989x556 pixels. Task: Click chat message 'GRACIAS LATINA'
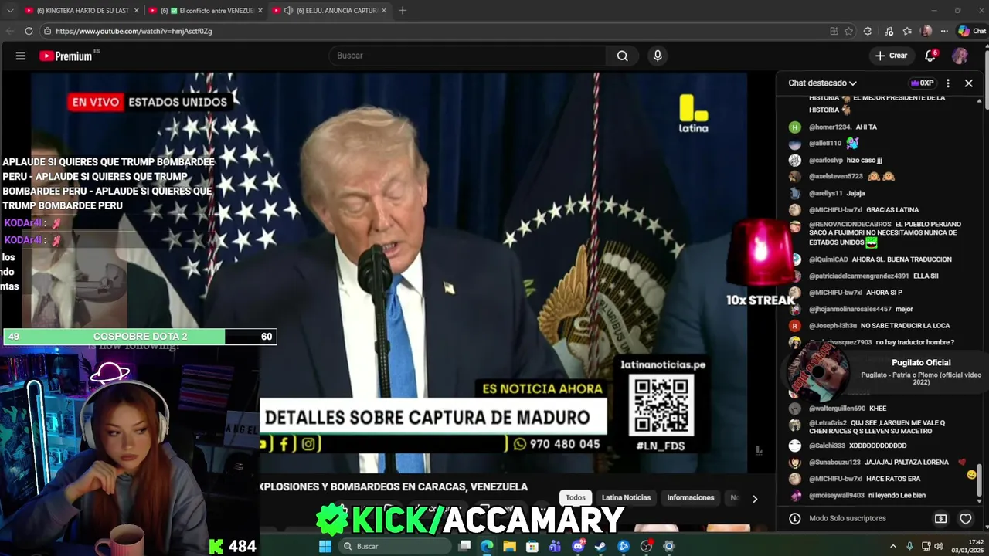[892, 209]
